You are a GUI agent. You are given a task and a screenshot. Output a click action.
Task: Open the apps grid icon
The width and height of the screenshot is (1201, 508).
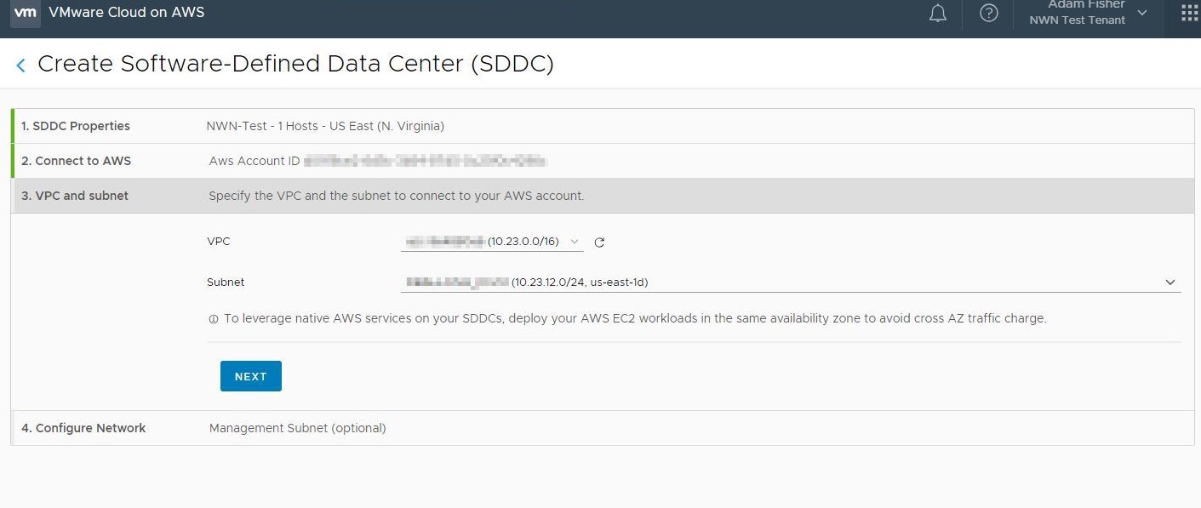click(x=1189, y=13)
